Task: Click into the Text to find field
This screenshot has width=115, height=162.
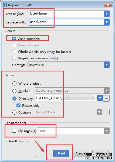Action: pos(66,14)
